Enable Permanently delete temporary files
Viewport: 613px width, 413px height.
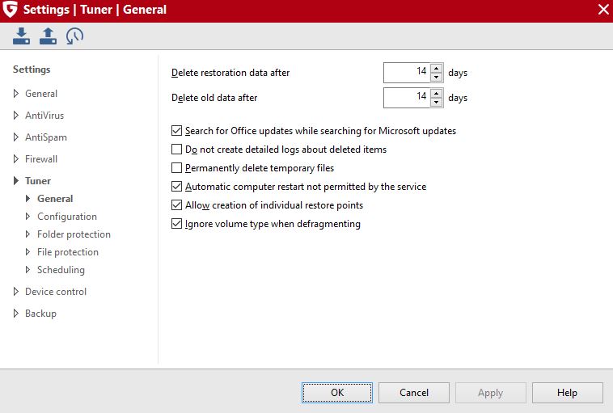click(177, 168)
